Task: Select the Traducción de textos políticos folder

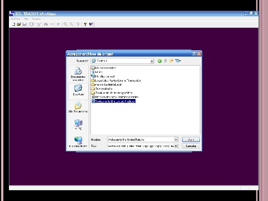Action: [x=112, y=93]
